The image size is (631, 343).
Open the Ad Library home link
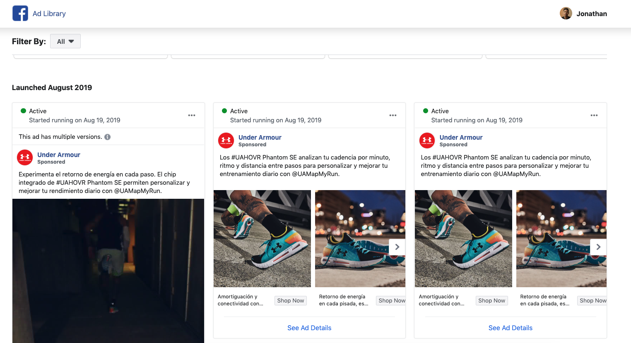coord(49,14)
